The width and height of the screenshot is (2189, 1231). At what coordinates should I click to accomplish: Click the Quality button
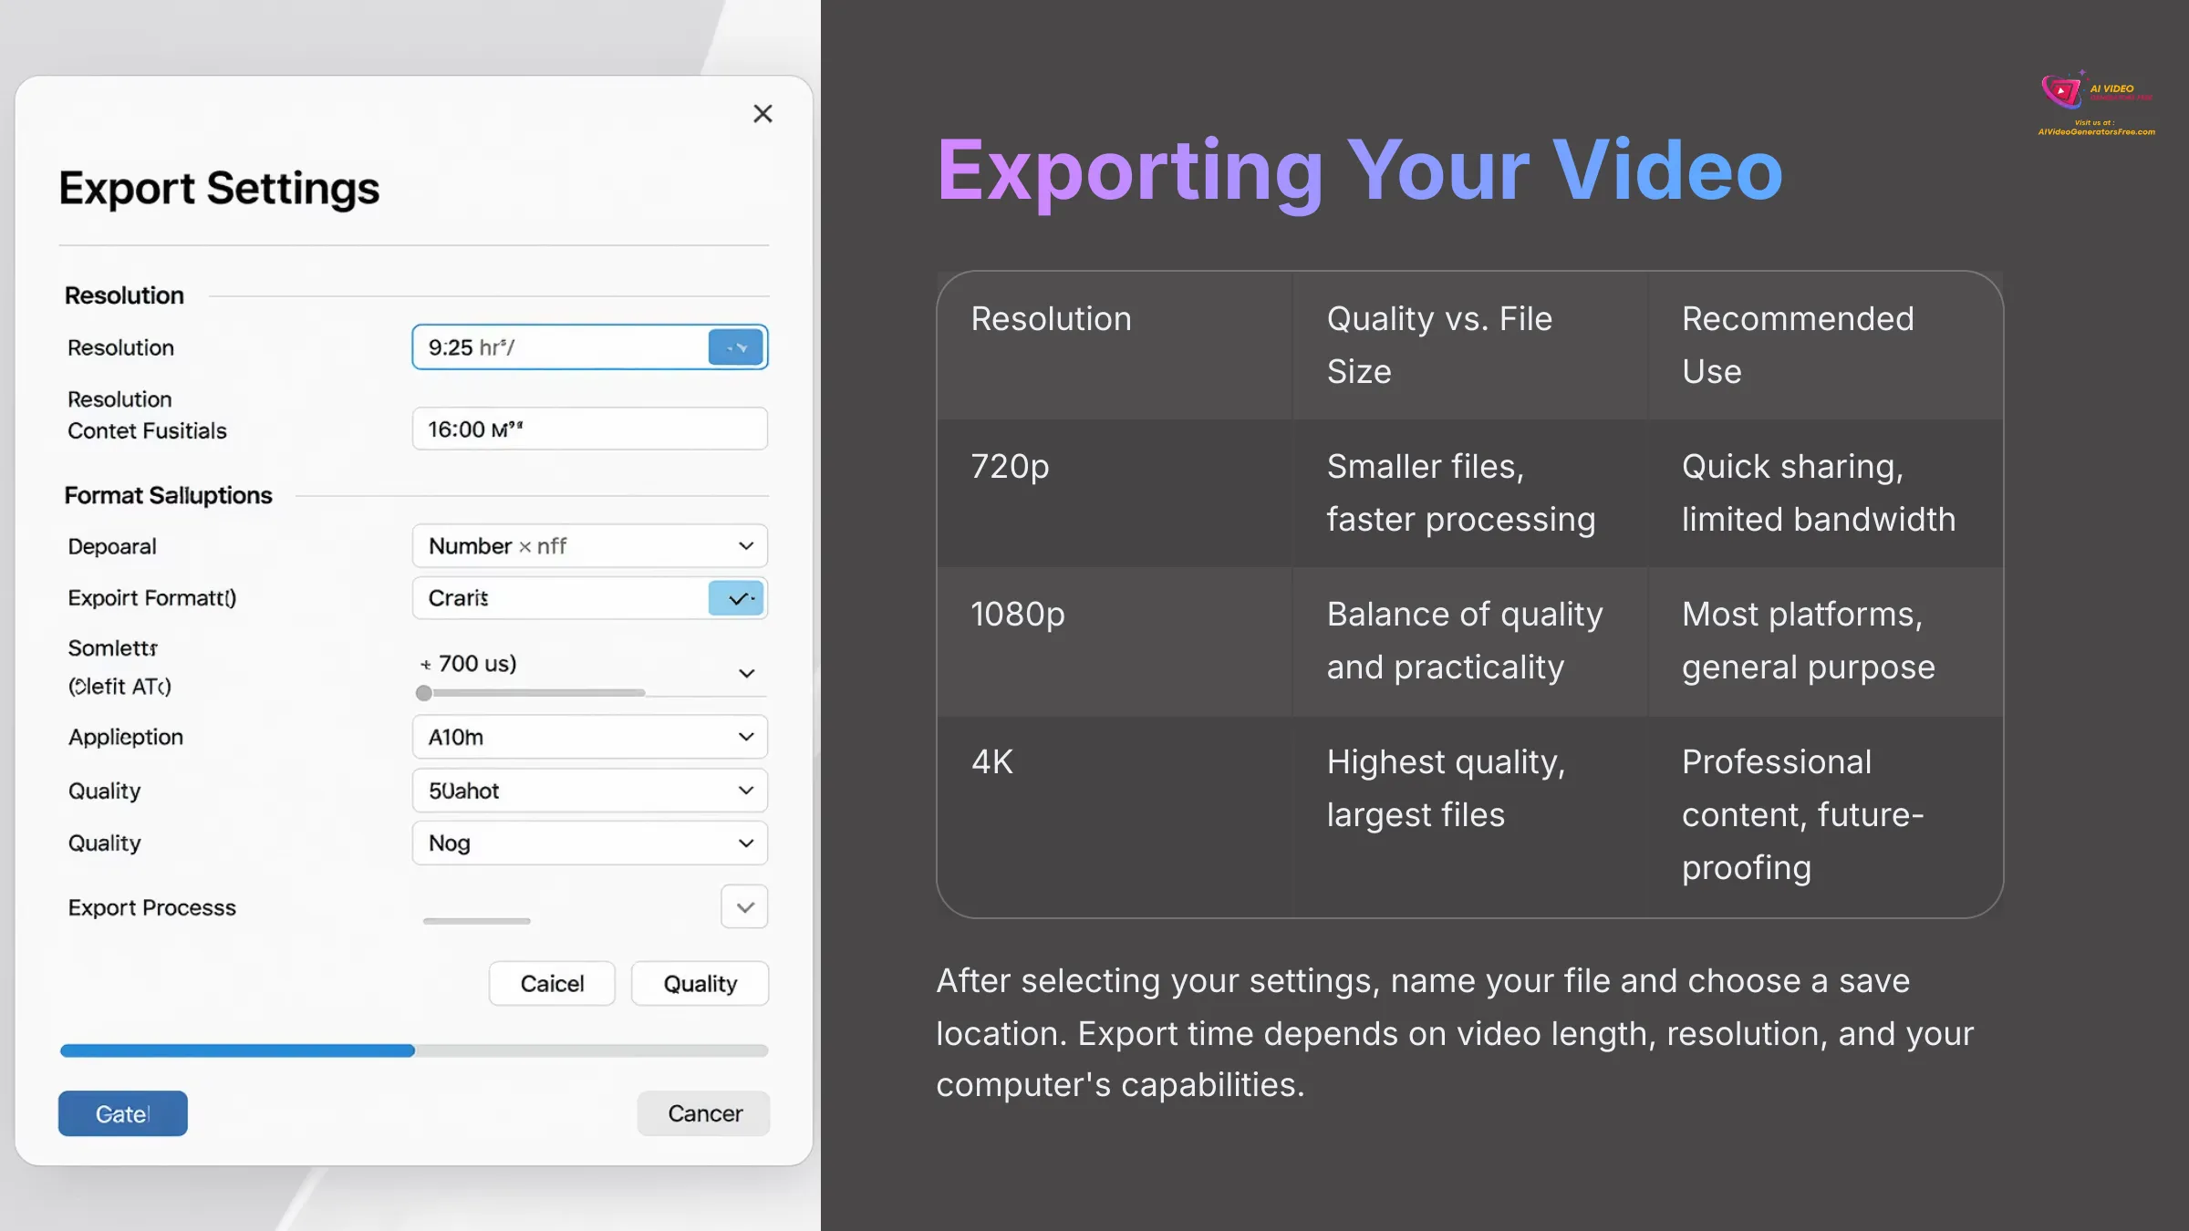click(700, 984)
